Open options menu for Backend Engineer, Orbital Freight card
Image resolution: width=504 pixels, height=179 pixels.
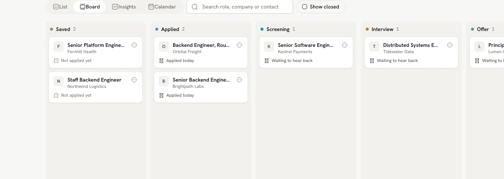pyautogui.click(x=239, y=45)
